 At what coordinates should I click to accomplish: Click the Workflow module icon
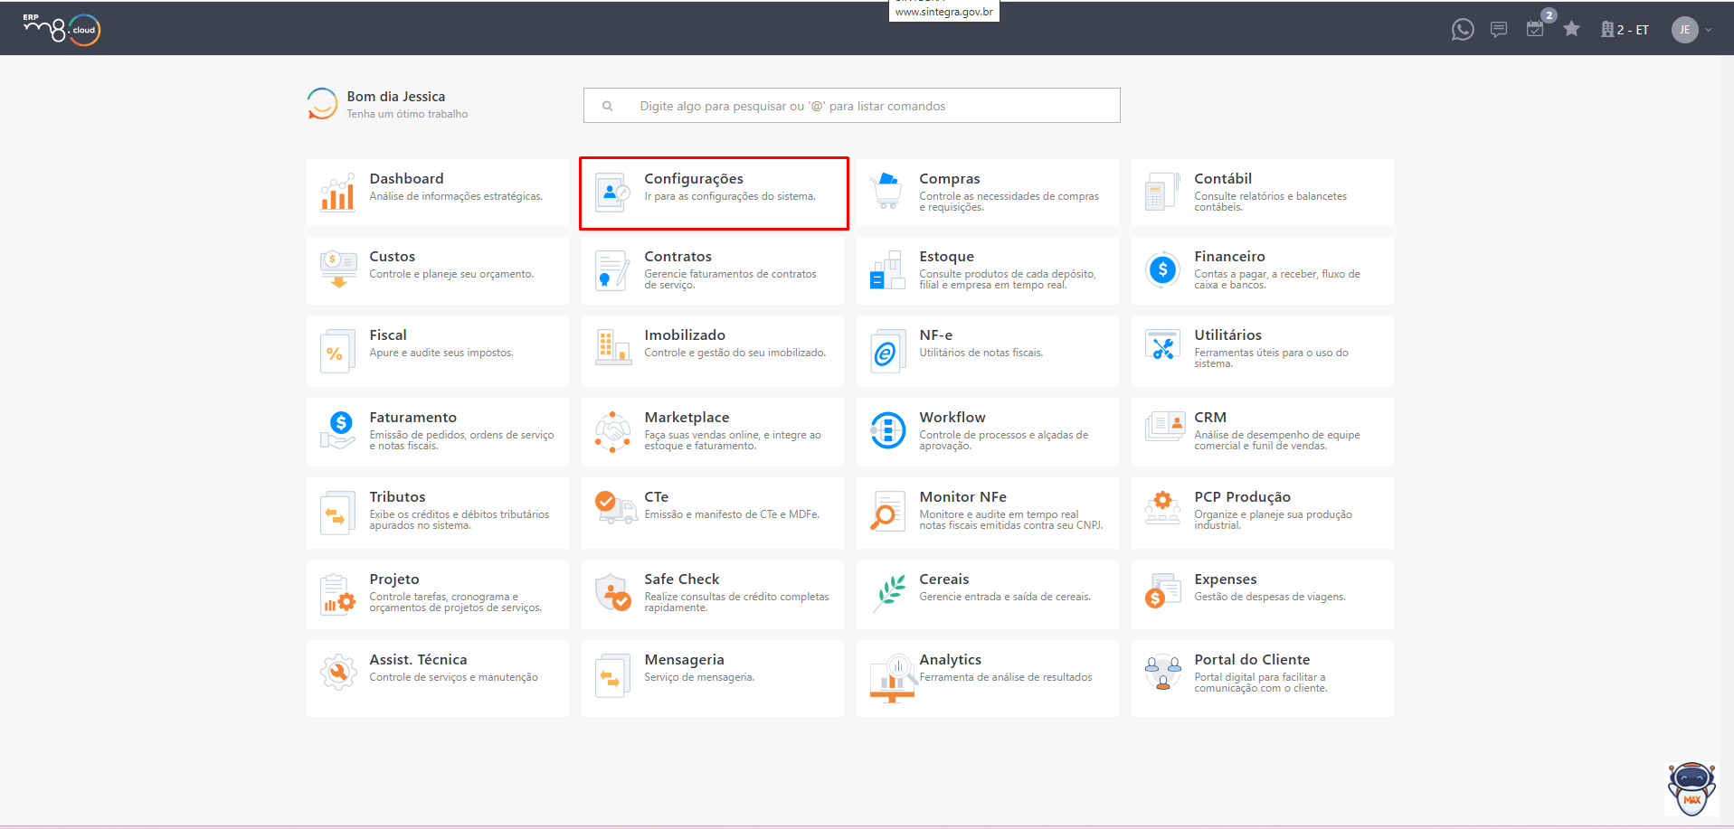[887, 430]
